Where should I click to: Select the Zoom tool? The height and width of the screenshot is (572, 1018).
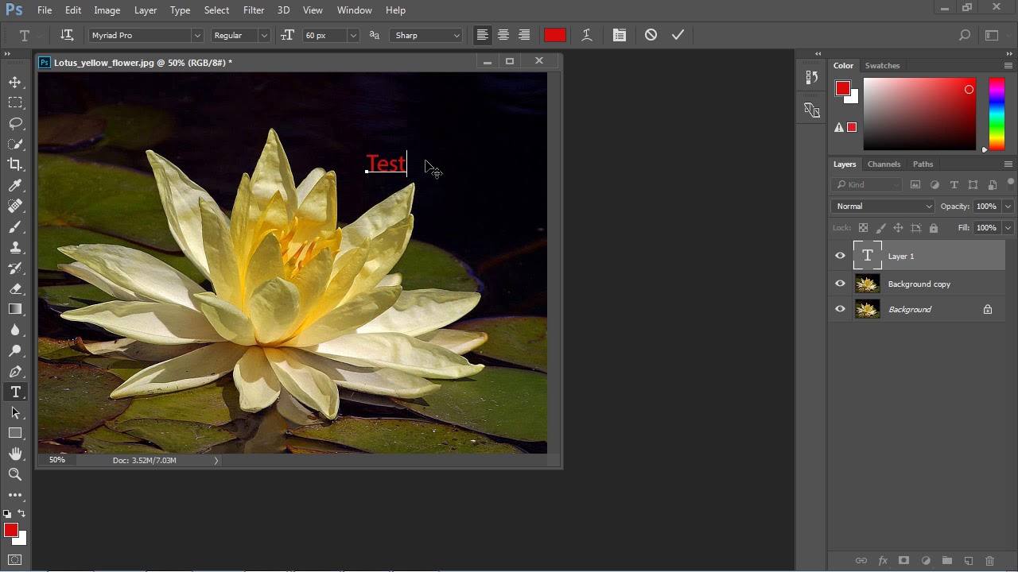pyautogui.click(x=15, y=474)
